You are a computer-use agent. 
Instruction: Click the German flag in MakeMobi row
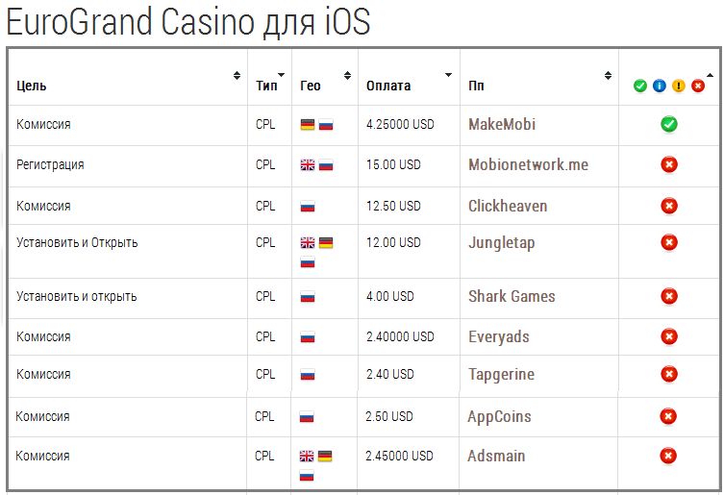[307, 125]
